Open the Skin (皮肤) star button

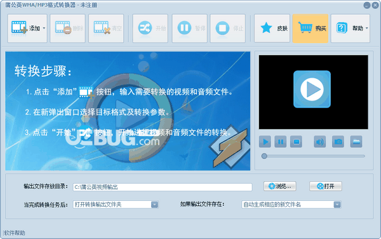(272, 29)
